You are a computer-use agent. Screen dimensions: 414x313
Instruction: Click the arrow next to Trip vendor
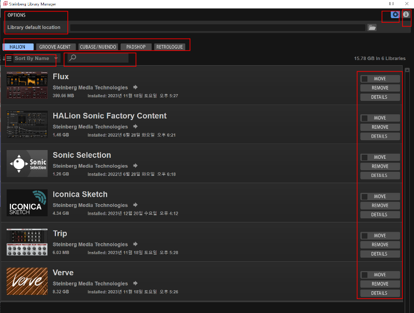click(x=136, y=244)
